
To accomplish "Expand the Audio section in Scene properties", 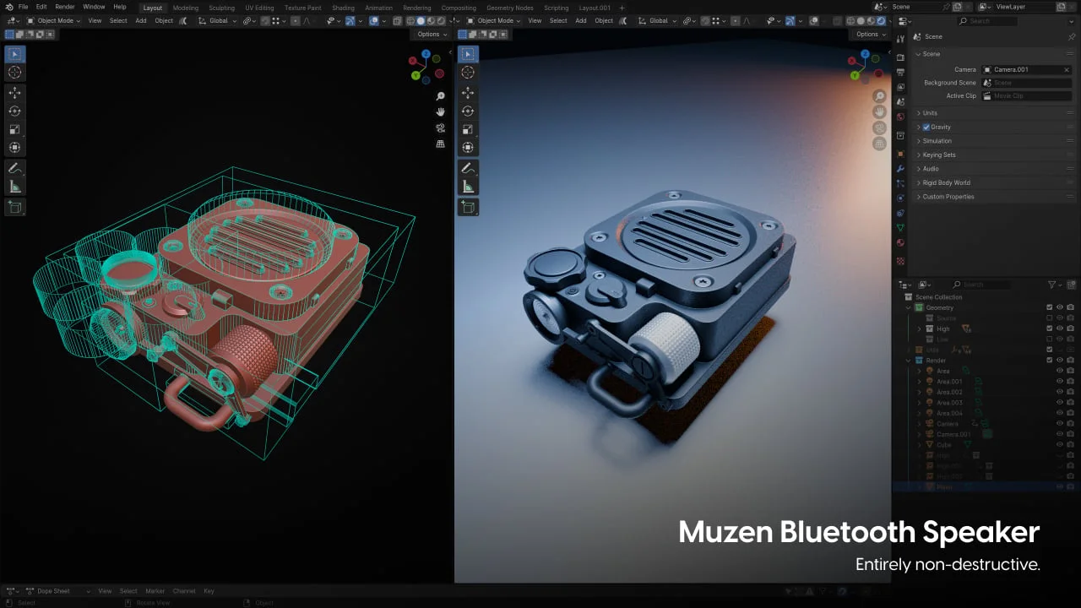I will [x=929, y=168].
